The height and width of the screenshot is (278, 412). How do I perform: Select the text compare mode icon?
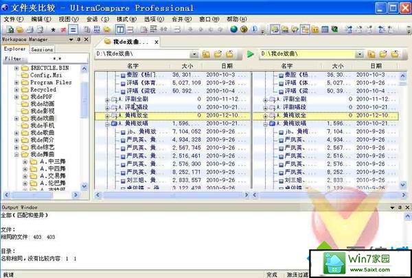tap(87, 29)
